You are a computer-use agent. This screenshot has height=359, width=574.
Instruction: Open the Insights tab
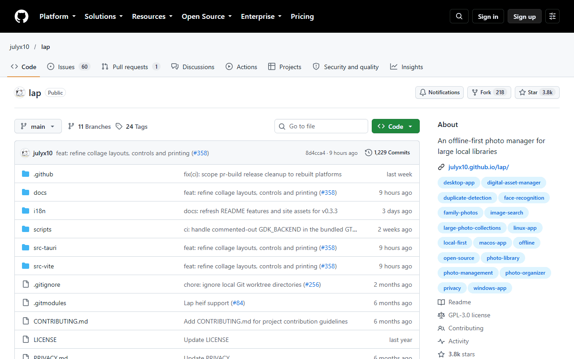click(406, 67)
